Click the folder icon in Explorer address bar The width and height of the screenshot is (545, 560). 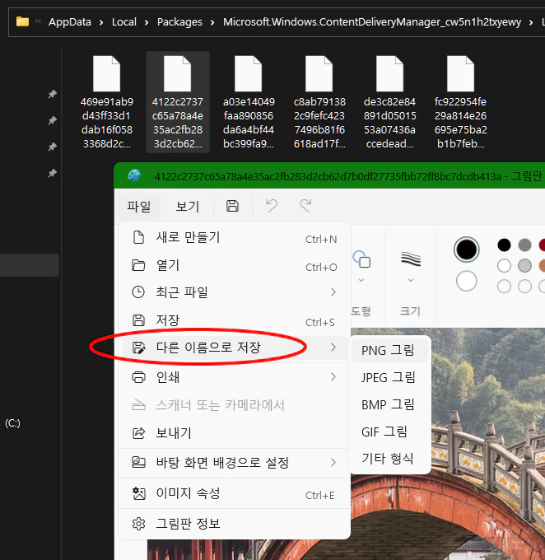22,21
